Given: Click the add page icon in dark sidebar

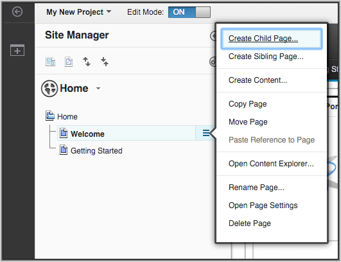Looking at the screenshot, I should click(x=17, y=50).
